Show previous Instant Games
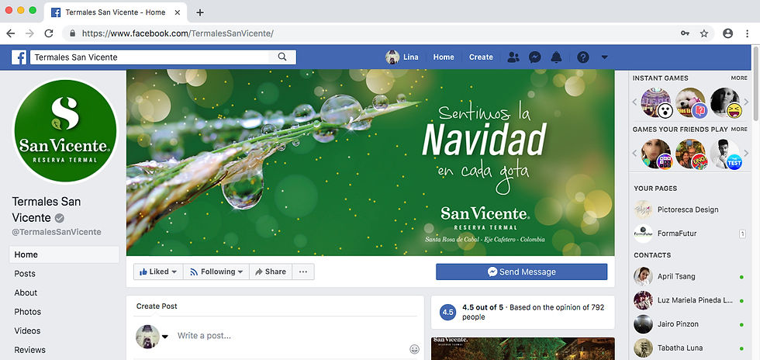The width and height of the screenshot is (760, 360). [635, 102]
